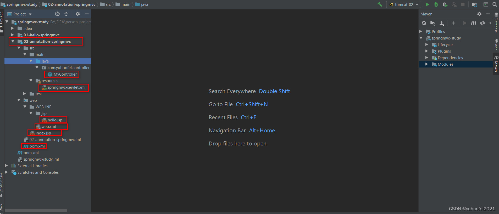This screenshot has height=214, width=499.
Task: Start debugging with the green bug icon
Action: [x=436, y=4]
